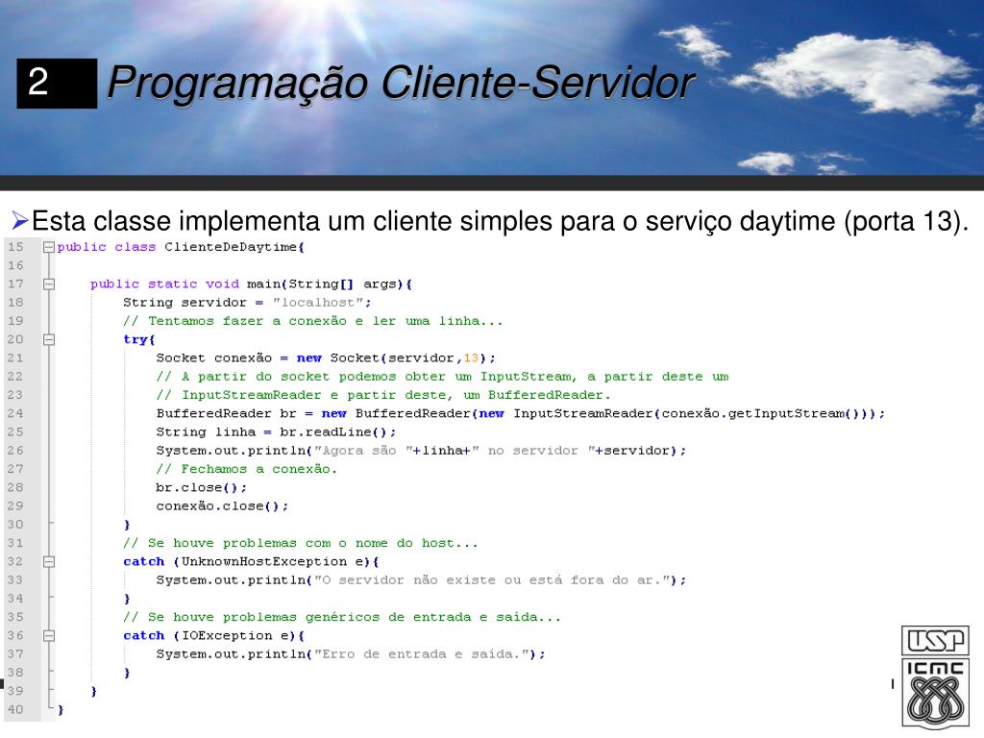This screenshot has height=738, width=984.
Task: Click 'Socket conexão = new Socket(servidor,13);' line
Action: pos(326,358)
